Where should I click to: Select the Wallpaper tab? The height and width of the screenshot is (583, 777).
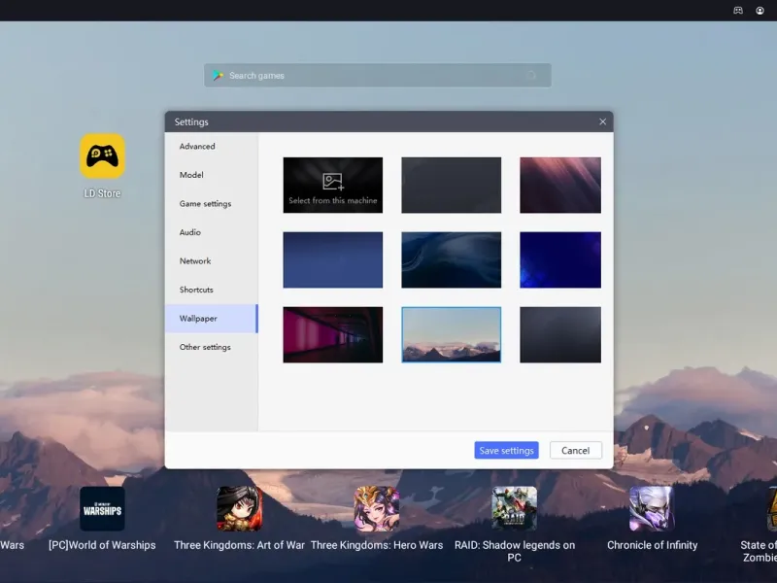pyautogui.click(x=212, y=319)
